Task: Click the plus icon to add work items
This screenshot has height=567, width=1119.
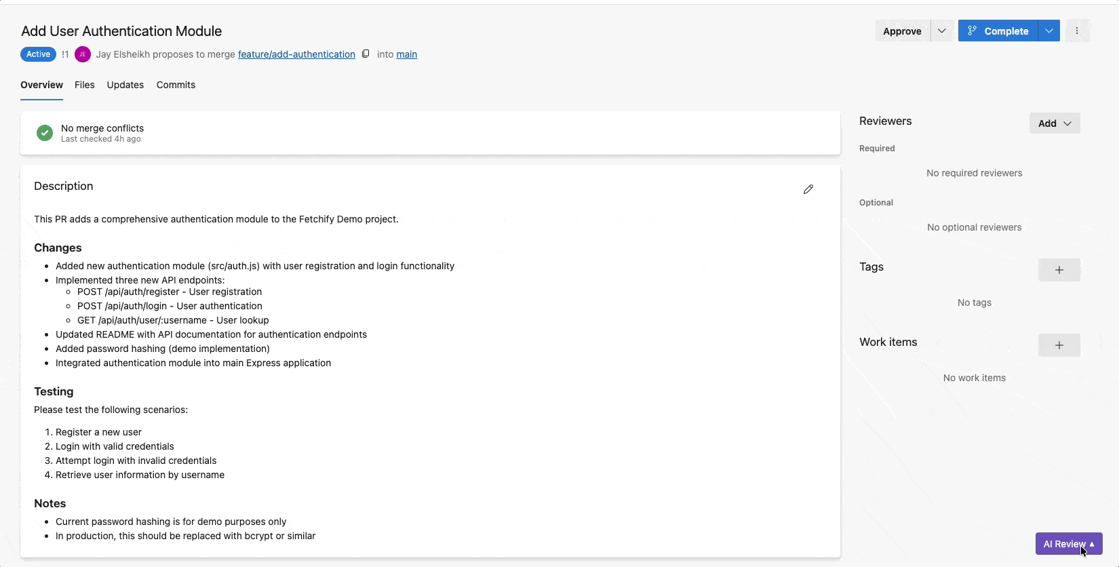Action: (1059, 345)
